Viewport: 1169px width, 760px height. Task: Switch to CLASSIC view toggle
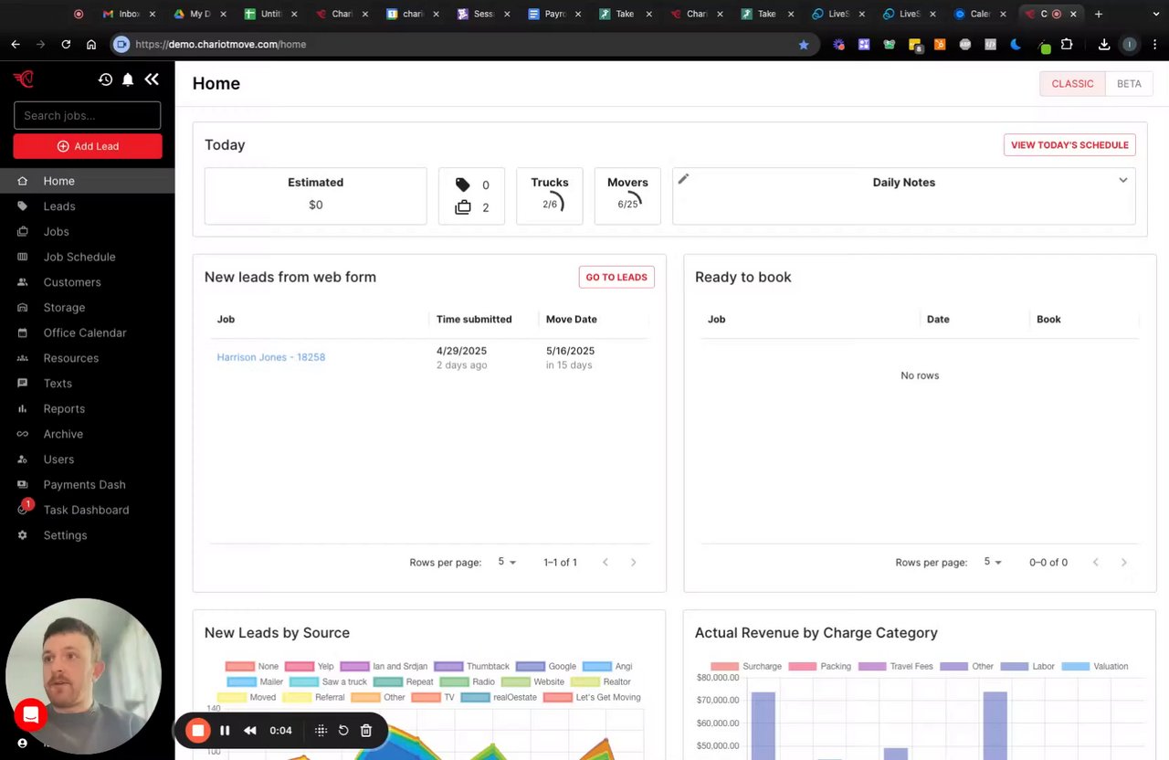(1072, 83)
